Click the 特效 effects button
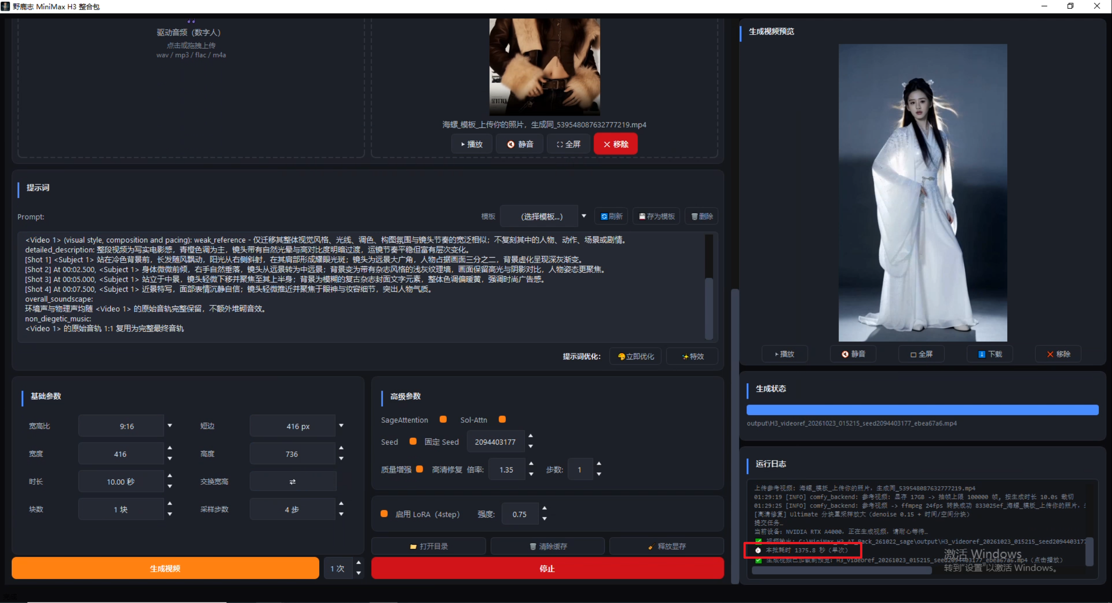Screen dimensions: 1112x603 coord(692,356)
